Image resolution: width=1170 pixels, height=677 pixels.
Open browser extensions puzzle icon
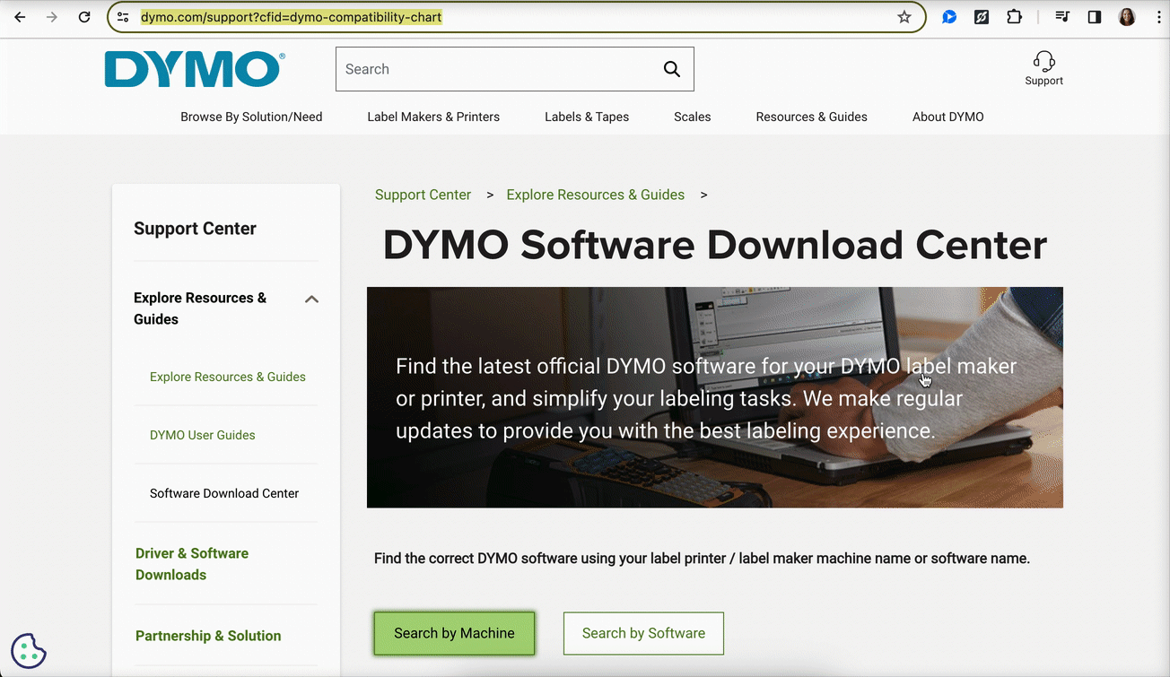pyautogui.click(x=1014, y=17)
